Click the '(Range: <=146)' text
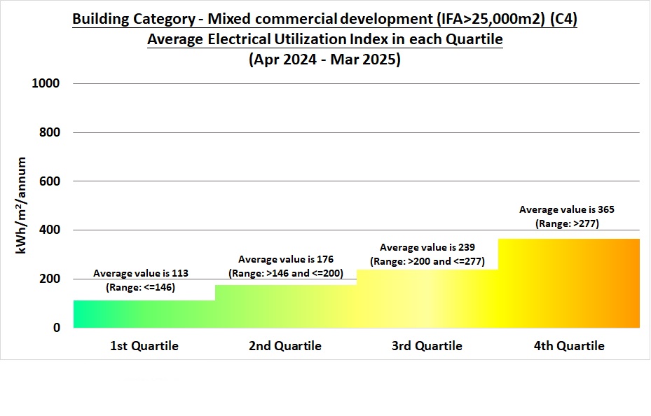The height and width of the screenshot is (416, 651). [x=141, y=286]
